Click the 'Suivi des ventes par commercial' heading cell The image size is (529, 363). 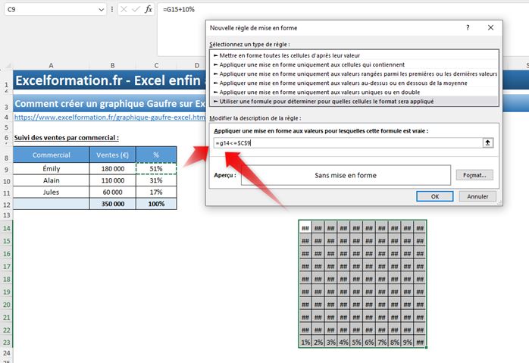tap(67, 138)
